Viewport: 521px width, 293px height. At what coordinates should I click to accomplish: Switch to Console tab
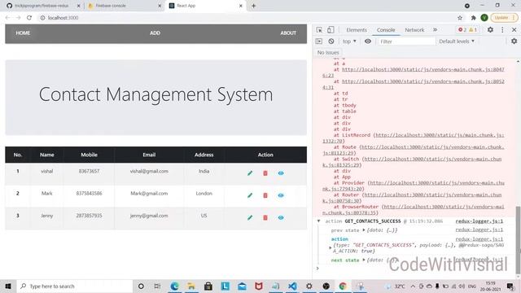(386, 30)
